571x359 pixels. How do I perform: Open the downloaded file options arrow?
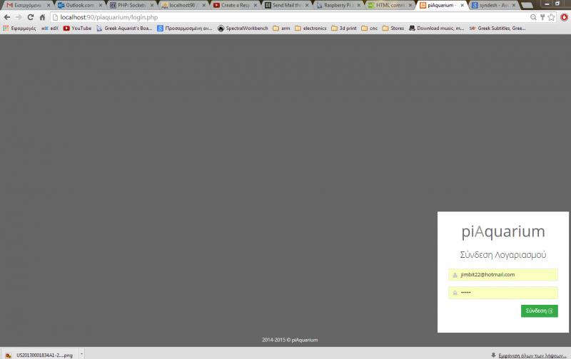(x=81, y=354)
